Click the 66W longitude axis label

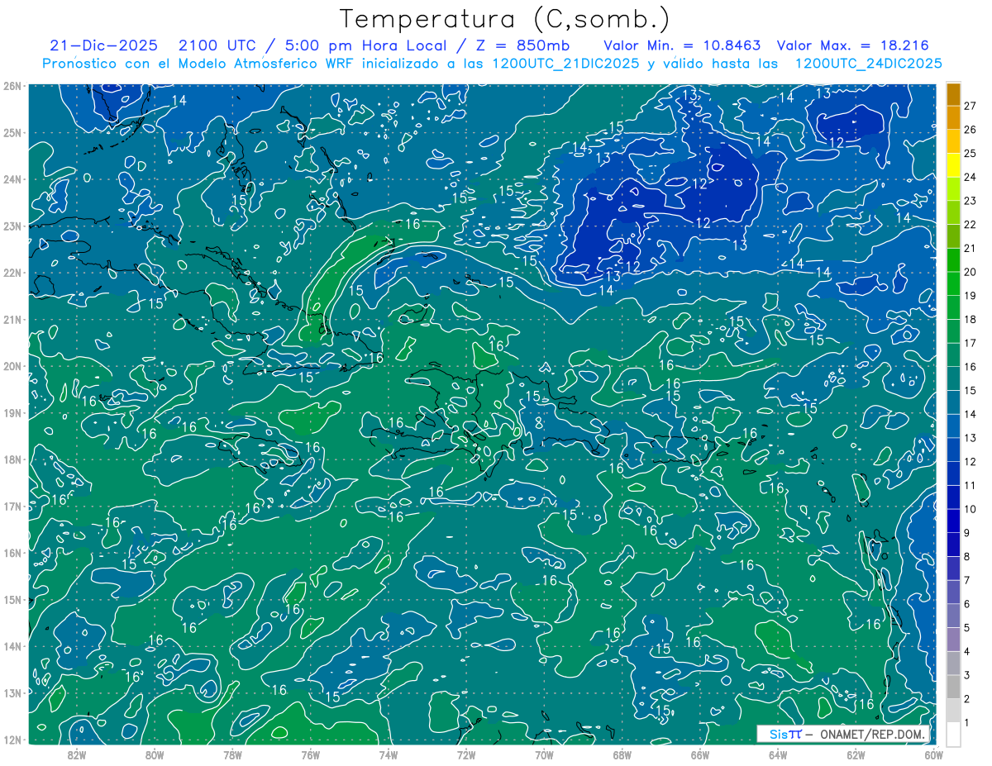[699, 754]
